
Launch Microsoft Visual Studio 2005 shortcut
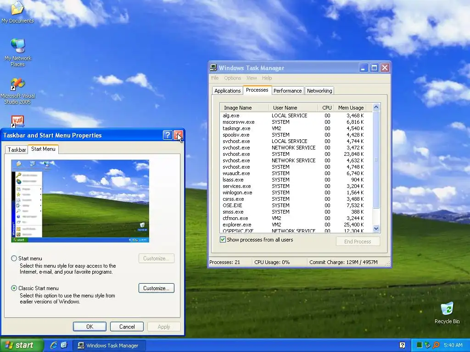click(18, 91)
